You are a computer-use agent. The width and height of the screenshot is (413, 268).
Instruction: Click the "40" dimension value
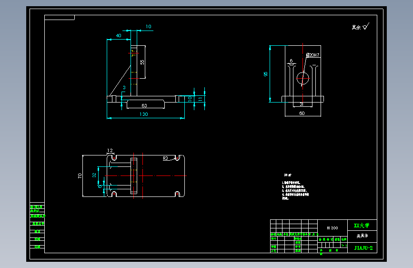point(119,36)
